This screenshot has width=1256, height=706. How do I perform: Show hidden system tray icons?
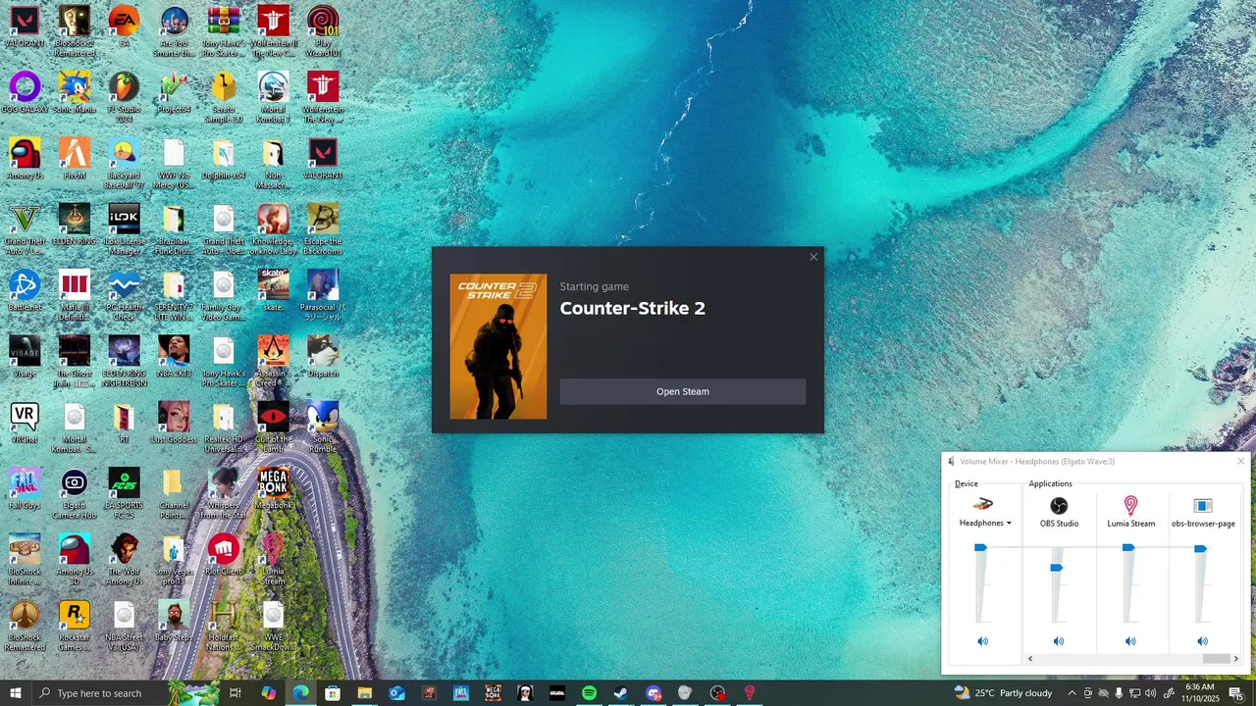click(1072, 693)
